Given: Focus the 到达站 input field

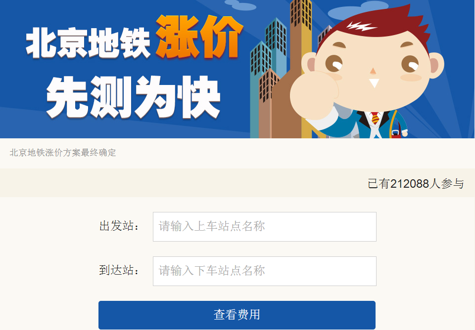Looking at the screenshot, I should tap(264, 271).
